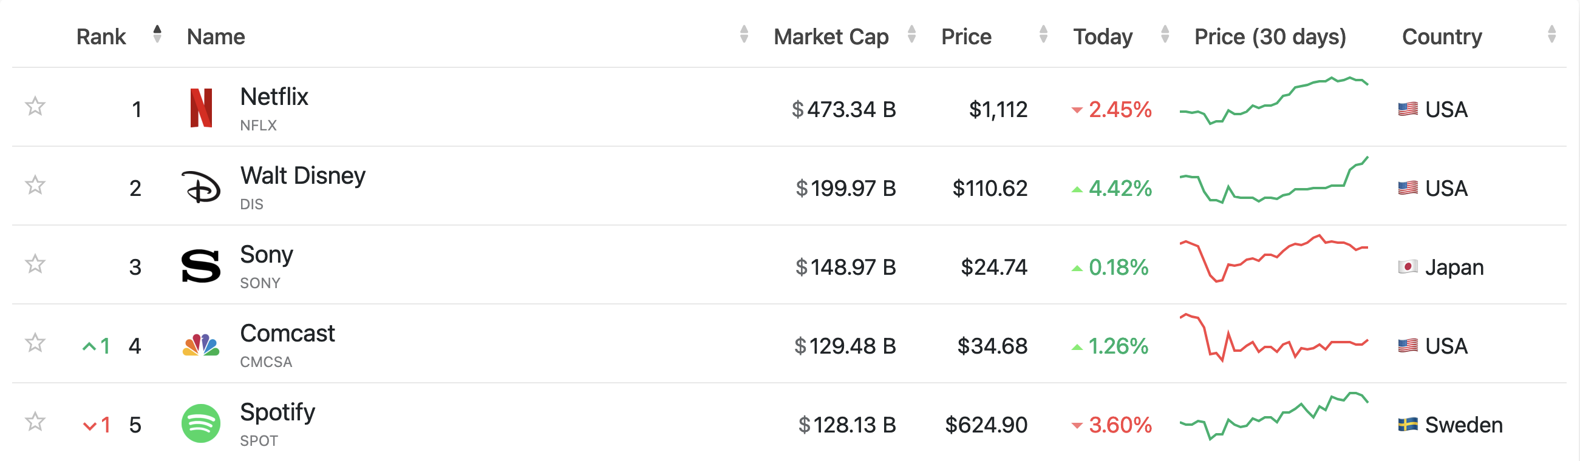Click Sony 30-day price sparkline

pyautogui.click(x=1273, y=258)
